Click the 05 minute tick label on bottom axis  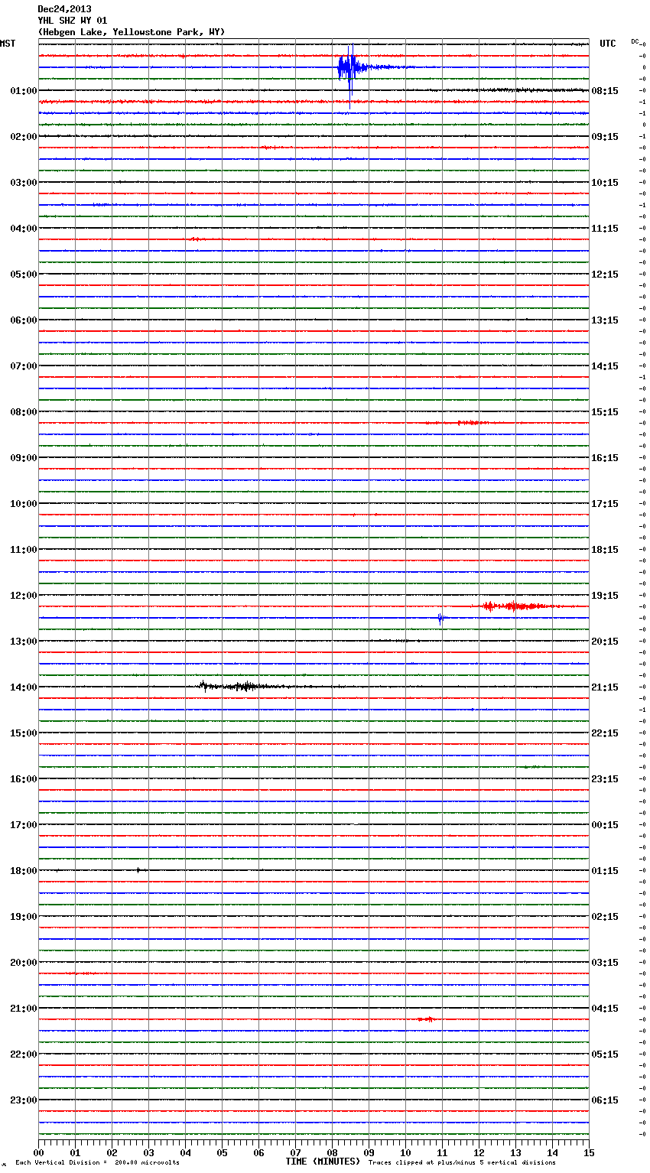[x=222, y=1152]
